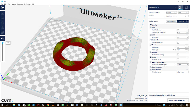The image size is (190, 107).
Task: Open file with the folder icon
Action: coord(3,8)
